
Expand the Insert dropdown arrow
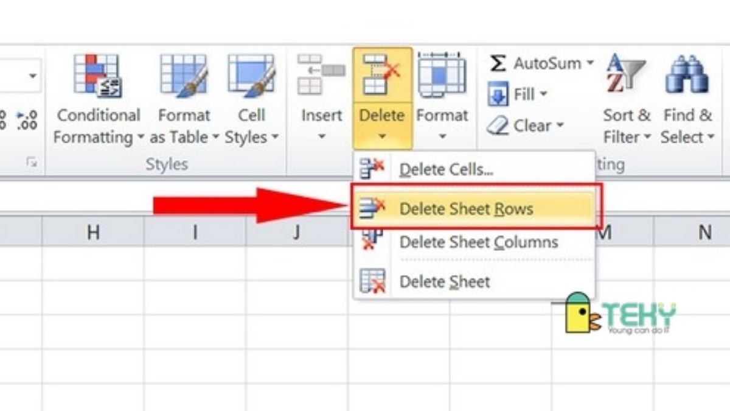321,135
